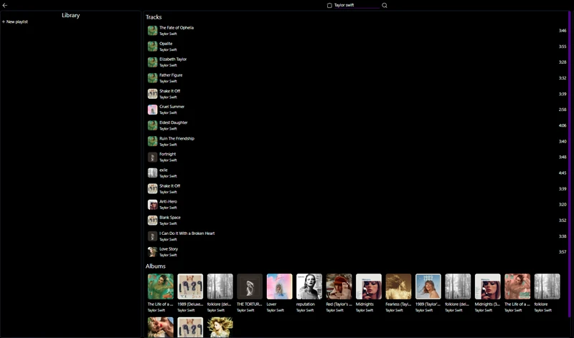Go back using the top-left arrow

(x=5, y=5)
